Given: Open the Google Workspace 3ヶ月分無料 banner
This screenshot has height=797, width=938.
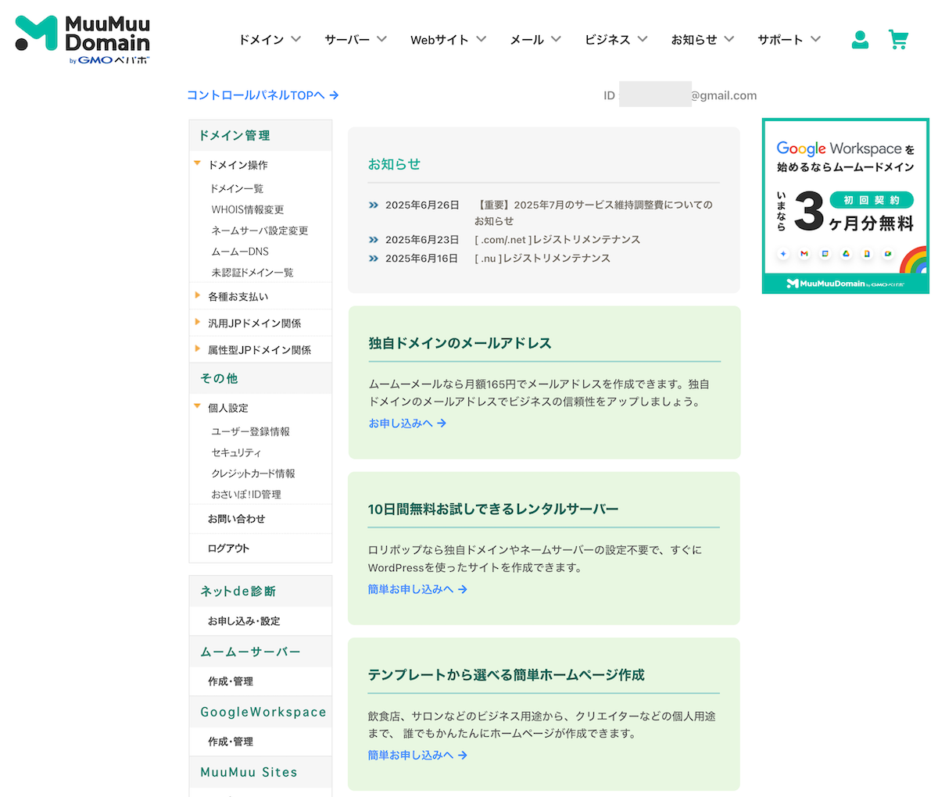Looking at the screenshot, I should 846,206.
